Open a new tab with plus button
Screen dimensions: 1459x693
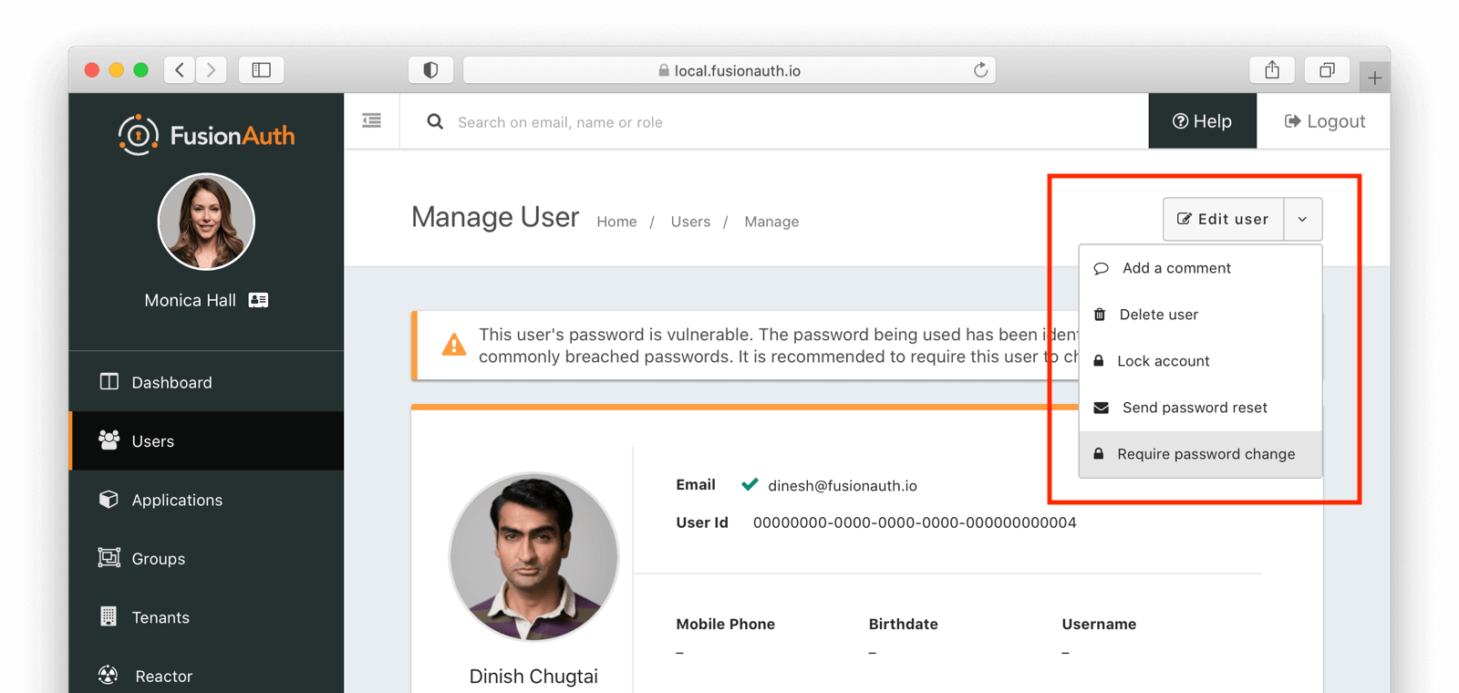point(1374,78)
